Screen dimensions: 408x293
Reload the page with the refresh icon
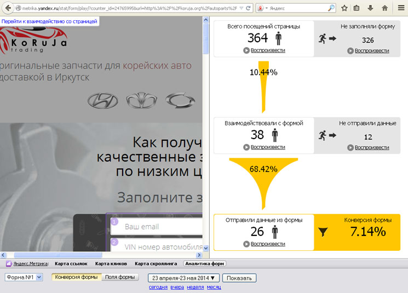click(249, 9)
